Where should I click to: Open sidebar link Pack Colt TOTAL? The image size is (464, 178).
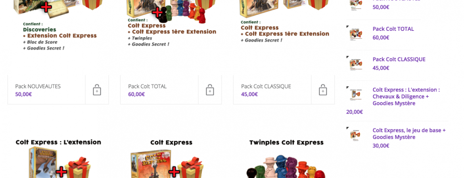point(393,29)
